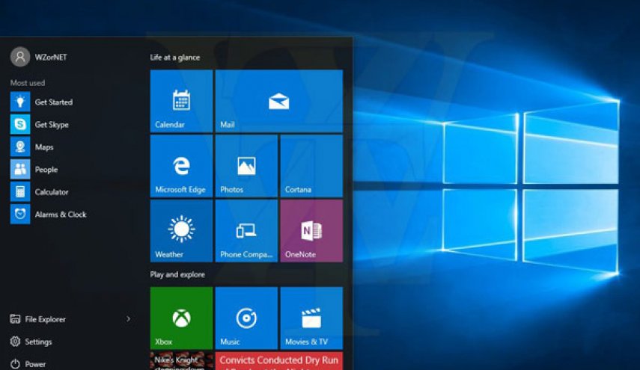
Task: Launch Get Started from Most used
Action: [42, 102]
